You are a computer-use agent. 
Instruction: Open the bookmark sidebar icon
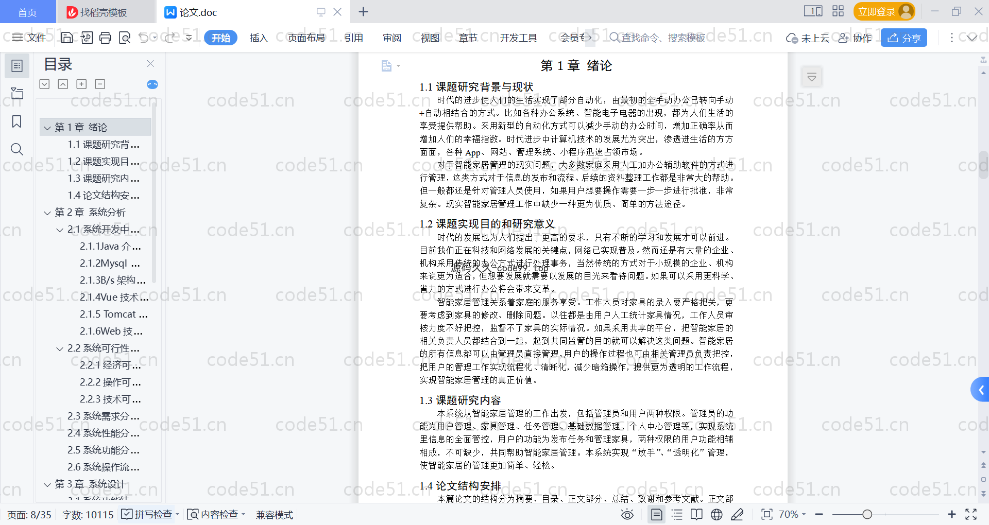pos(17,121)
